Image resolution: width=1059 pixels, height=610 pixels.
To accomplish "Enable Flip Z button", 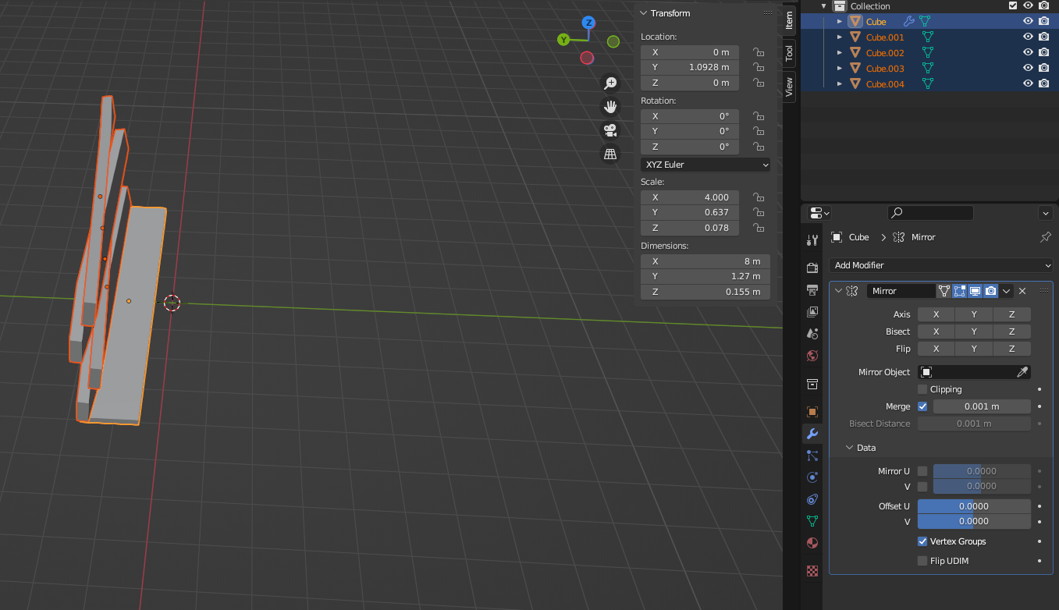I will click(1012, 349).
